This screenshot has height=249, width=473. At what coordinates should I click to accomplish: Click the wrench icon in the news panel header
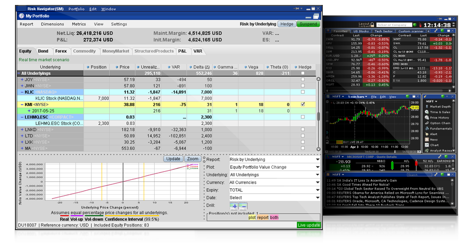436,174
